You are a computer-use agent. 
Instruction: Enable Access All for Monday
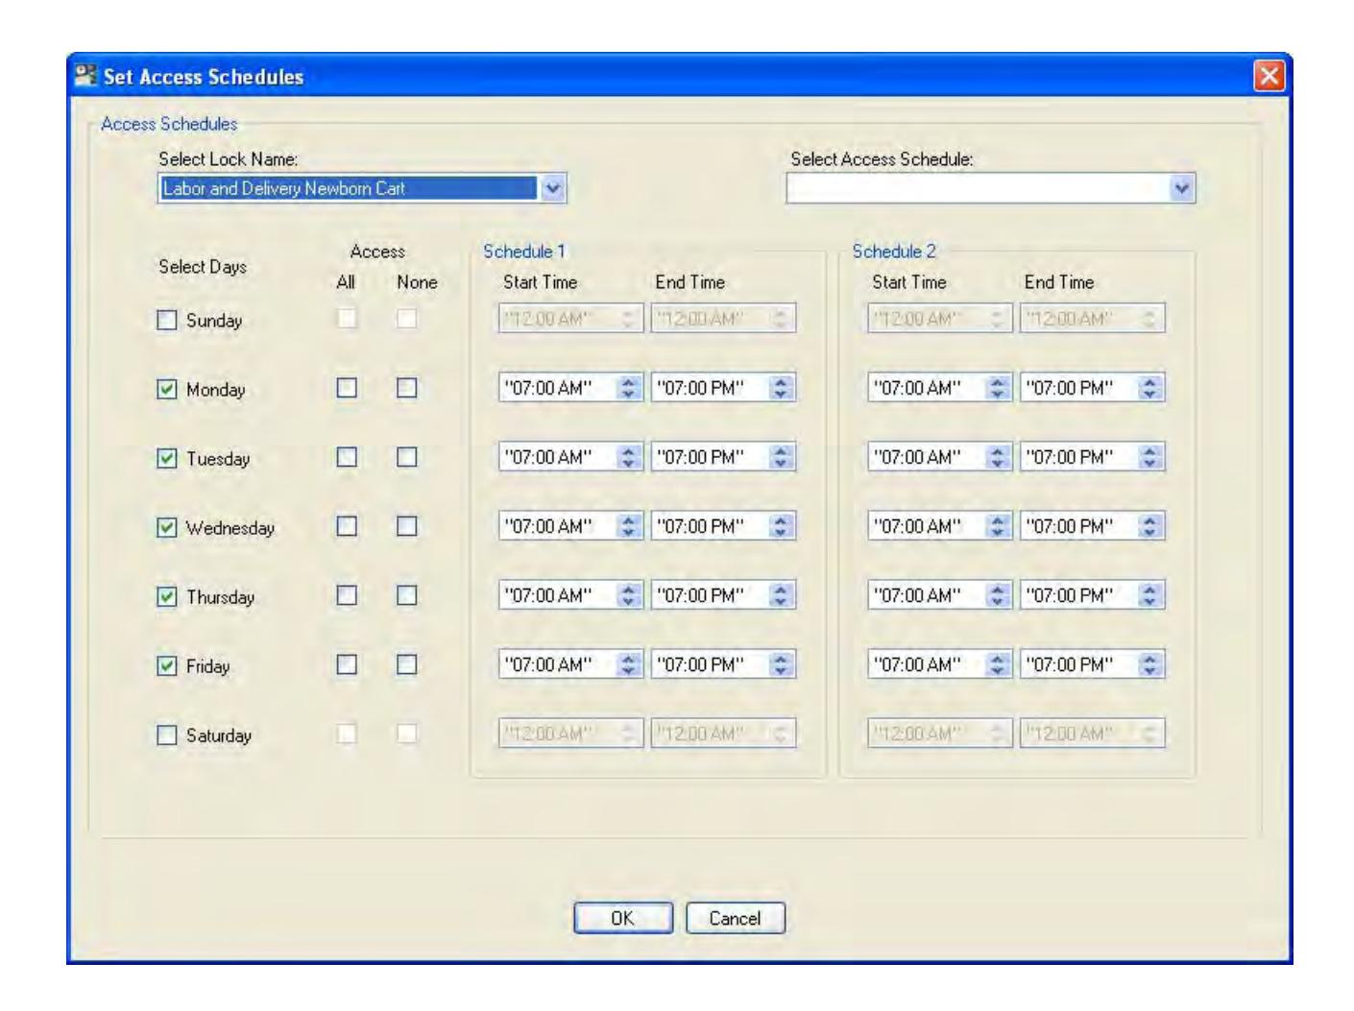click(x=347, y=388)
